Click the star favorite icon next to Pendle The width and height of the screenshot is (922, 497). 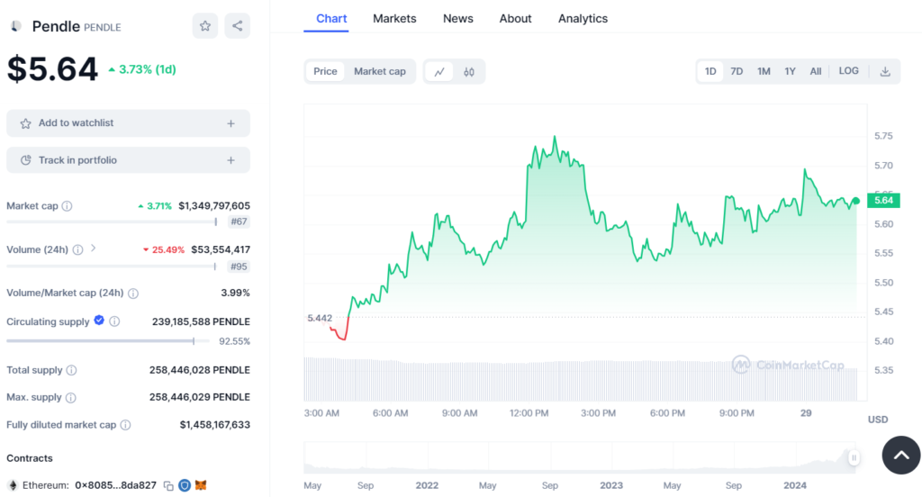pos(205,26)
